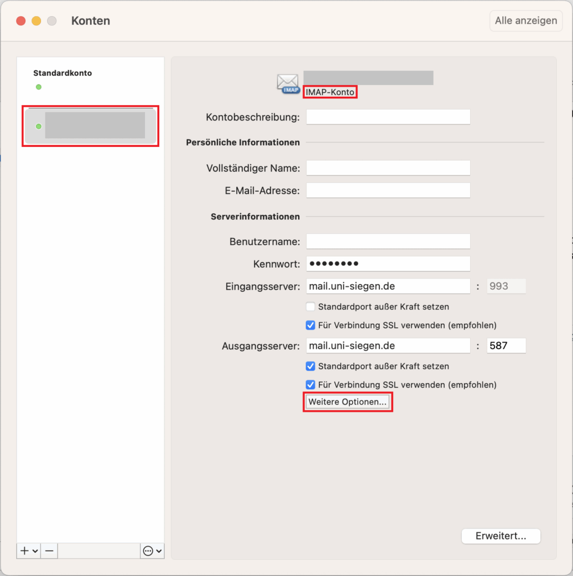Click the IMAP mail envelope icon
The width and height of the screenshot is (573, 576).
point(288,83)
